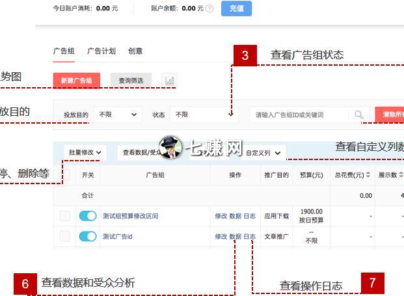This screenshot has width=404, height=296.
Task: Click the 推广目的 column header
Action: pyautogui.click(x=276, y=175)
